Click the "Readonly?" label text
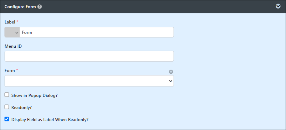Screen dimensions: 286x130 coord(21,108)
